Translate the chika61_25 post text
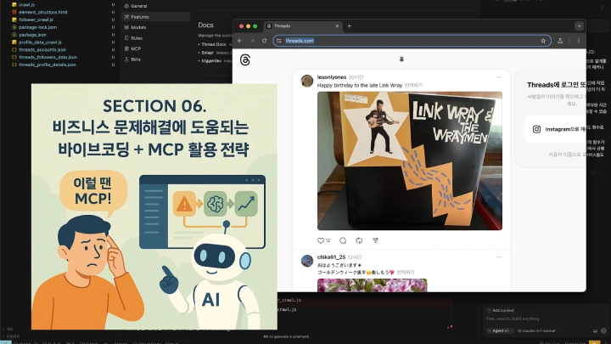 pos(406,273)
